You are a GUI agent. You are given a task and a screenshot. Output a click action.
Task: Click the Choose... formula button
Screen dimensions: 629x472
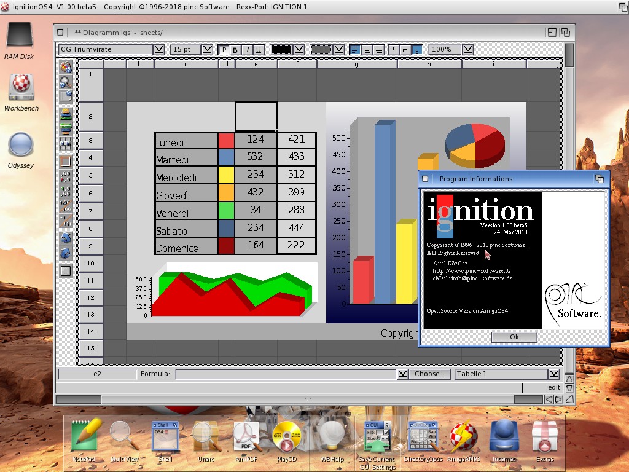coord(430,374)
